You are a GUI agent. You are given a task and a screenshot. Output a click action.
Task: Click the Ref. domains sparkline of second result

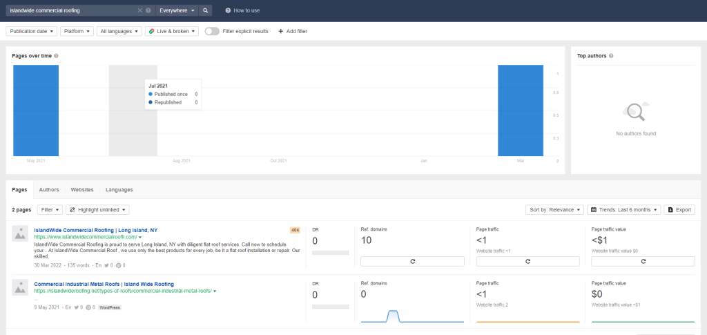(413, 316)
